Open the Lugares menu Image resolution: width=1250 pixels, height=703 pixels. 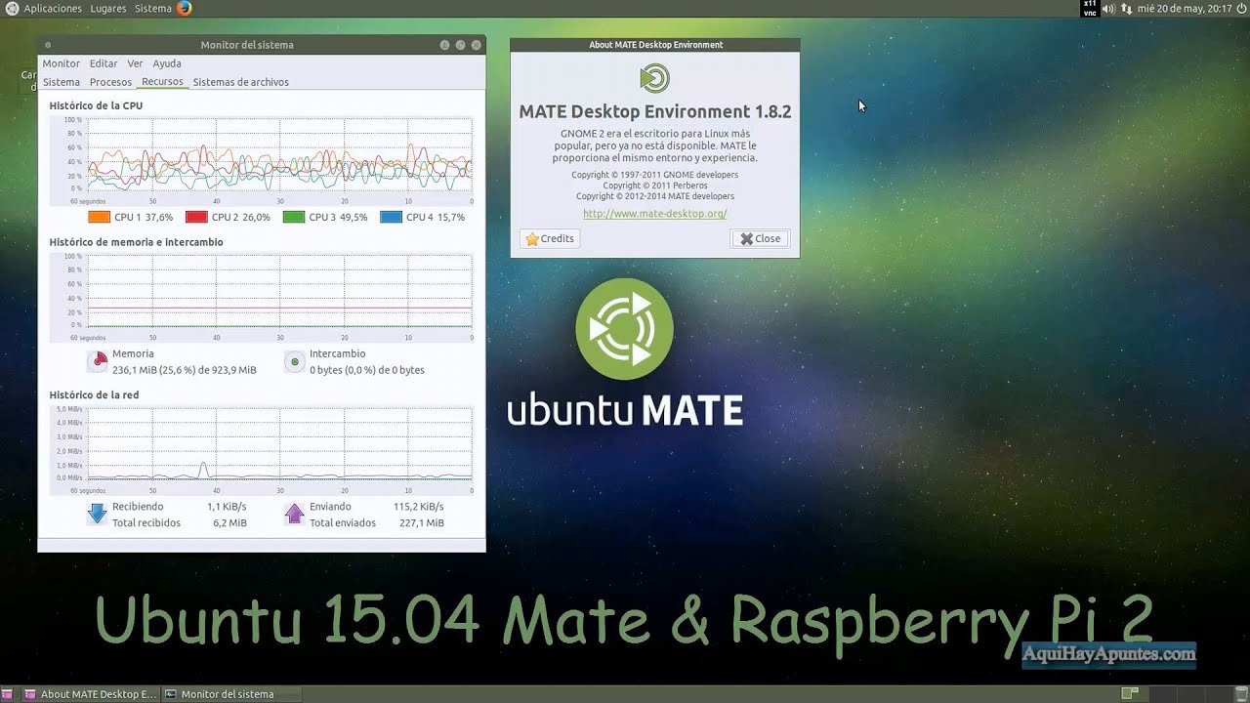[107, 9]
